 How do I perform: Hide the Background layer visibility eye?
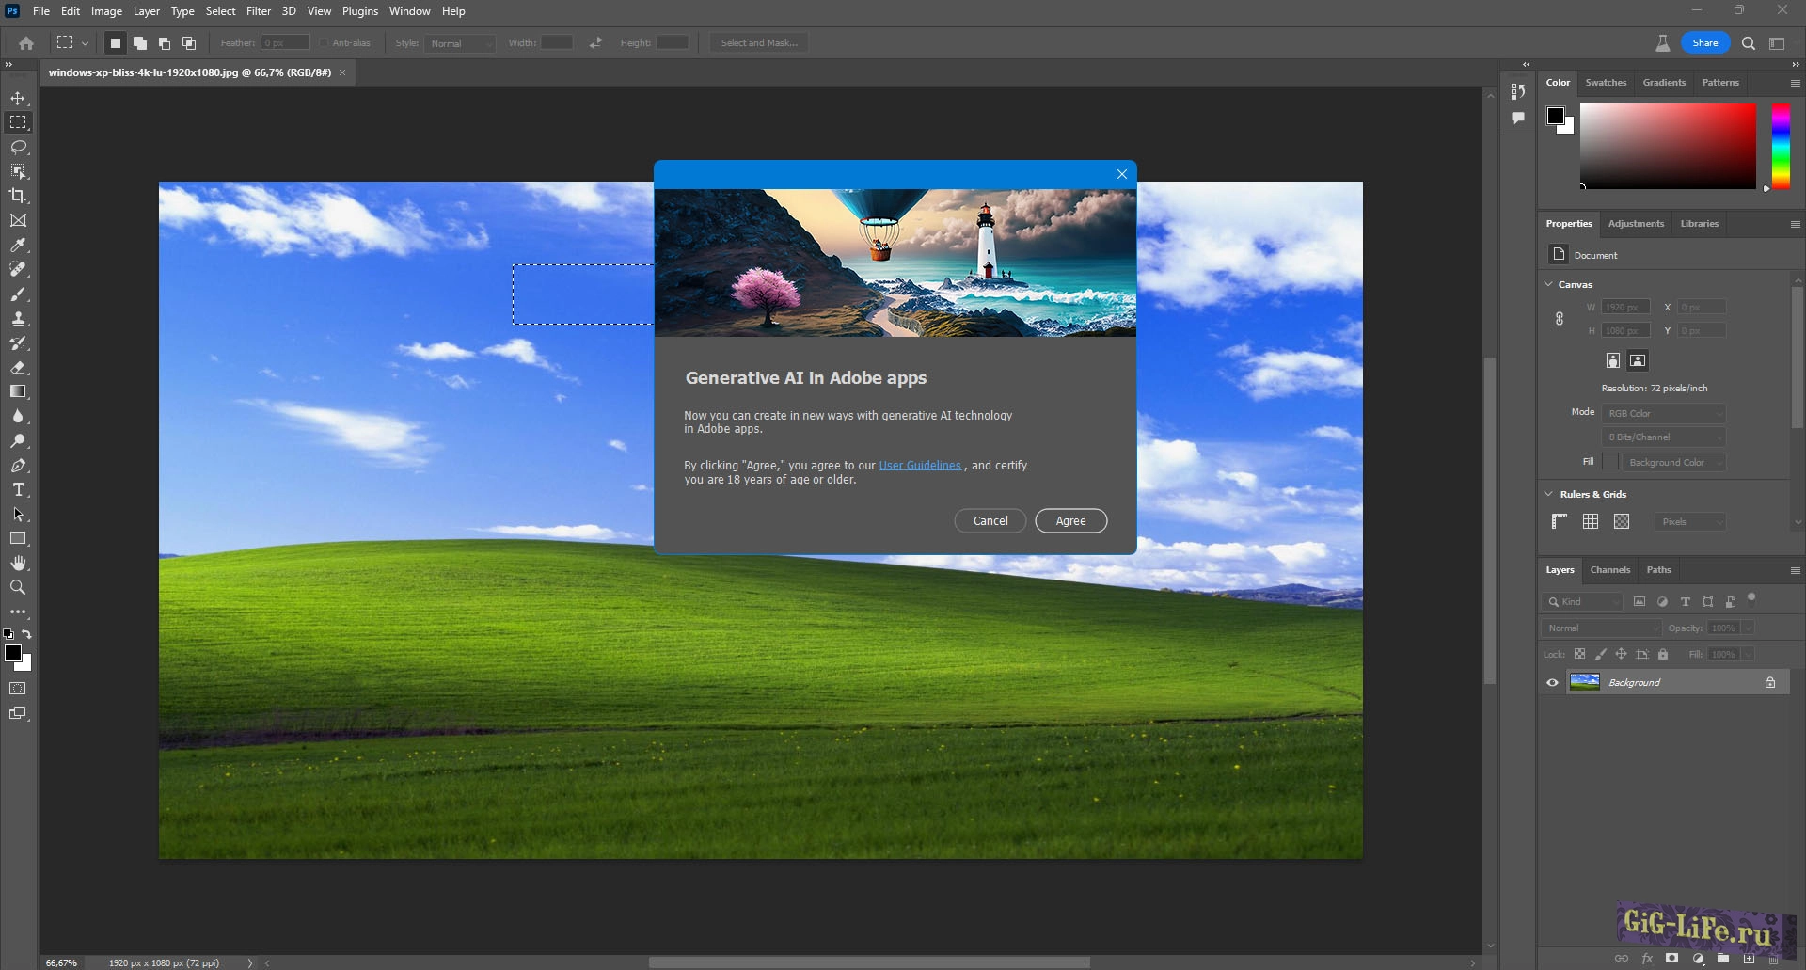(1552, 683)
